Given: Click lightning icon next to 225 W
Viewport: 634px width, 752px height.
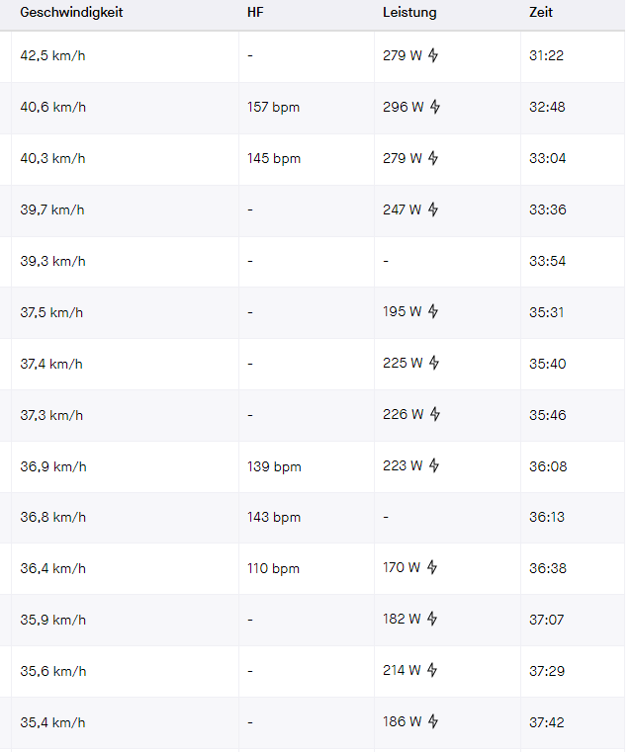Looking at the screenshot, I should 434,362.
